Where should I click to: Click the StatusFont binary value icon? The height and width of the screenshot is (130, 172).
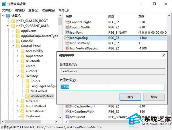click(67, 117)
